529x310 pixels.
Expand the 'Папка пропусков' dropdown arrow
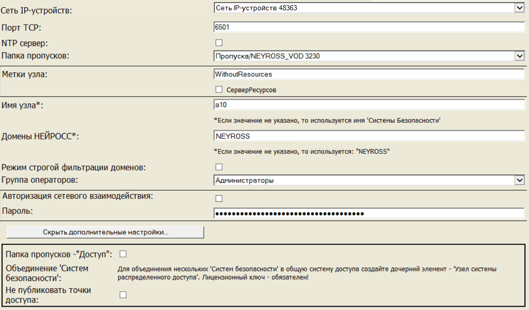pos(519,56)
